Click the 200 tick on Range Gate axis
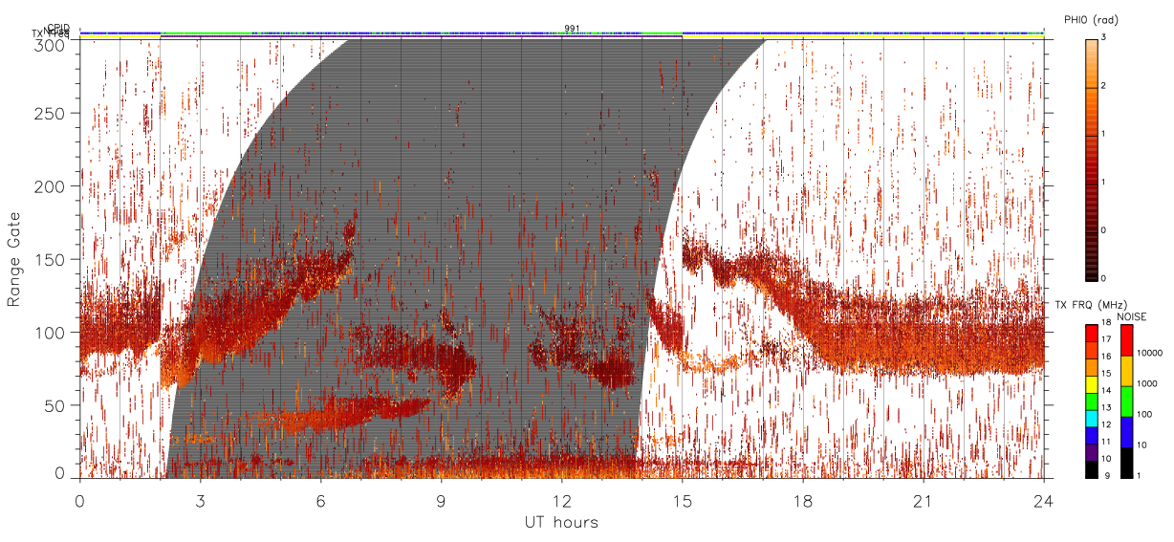Screen dimensions: 1174x542 52,186
